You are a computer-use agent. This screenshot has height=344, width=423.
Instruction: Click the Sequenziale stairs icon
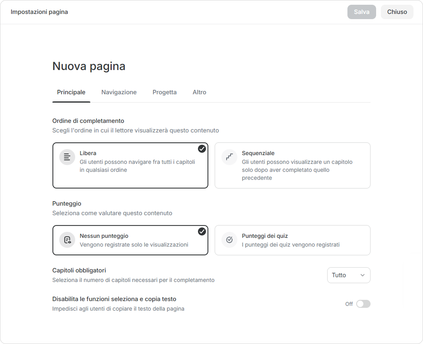(229, 157)
